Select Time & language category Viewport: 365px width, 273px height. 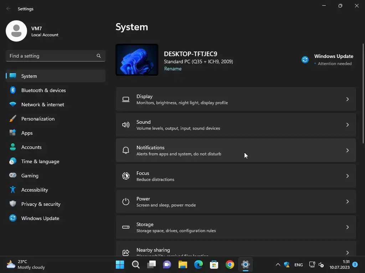click(56, 161)
